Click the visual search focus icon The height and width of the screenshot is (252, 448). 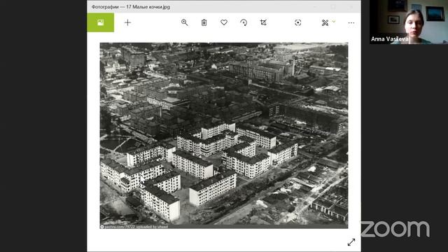click(297, 22)
